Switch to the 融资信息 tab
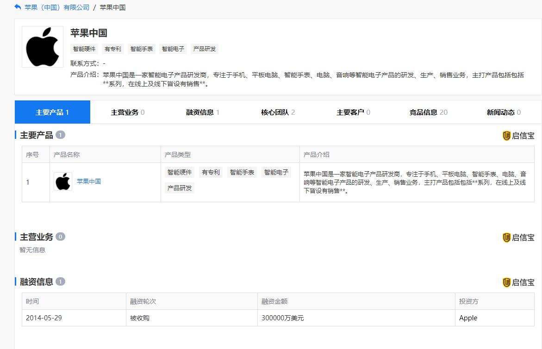This screenshot has height=349, width=542. click(x=203, y=112)
